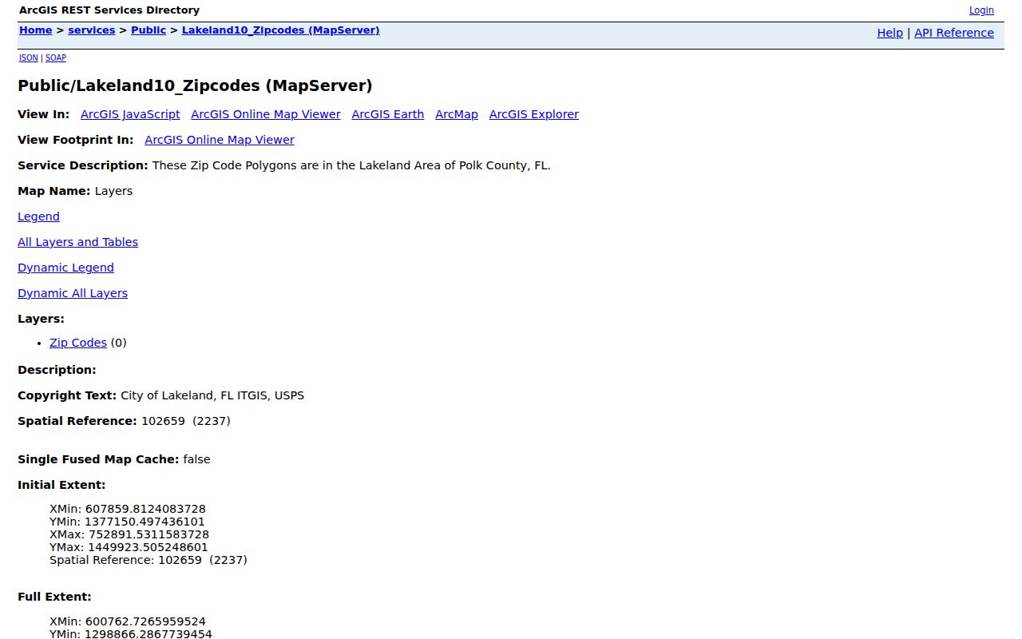
Task: Open All Layers and Tables
Action: coord(77,242)
